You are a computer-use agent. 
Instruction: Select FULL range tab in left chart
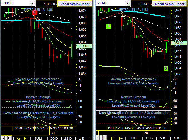point(39,138)
